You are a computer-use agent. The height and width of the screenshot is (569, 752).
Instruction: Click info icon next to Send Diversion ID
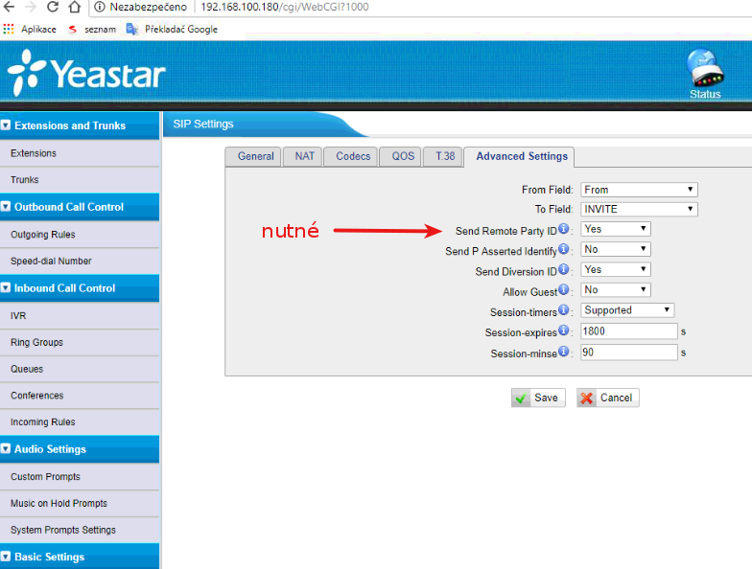click(x=564, y=270)
